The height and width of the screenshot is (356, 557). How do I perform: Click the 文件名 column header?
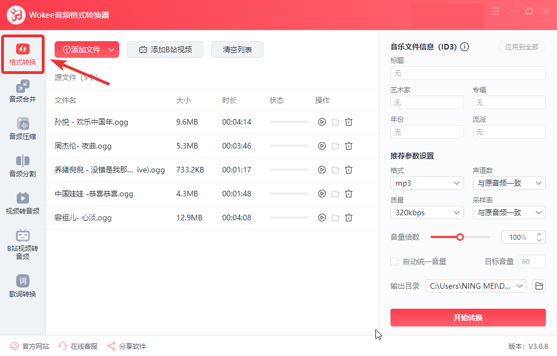point(65,100)
